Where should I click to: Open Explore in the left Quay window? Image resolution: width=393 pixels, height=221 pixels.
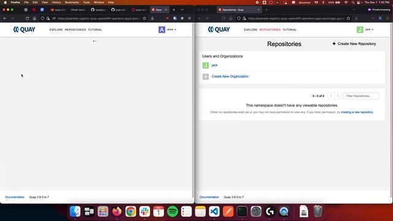[56, 29]
